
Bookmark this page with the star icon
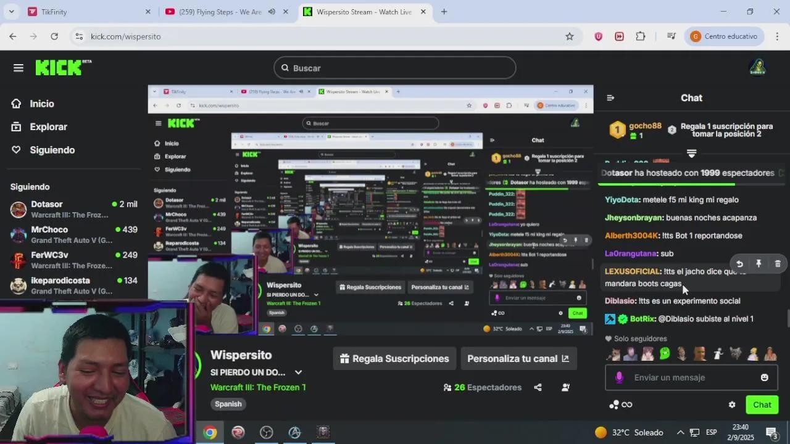click(x=570, y=36)
